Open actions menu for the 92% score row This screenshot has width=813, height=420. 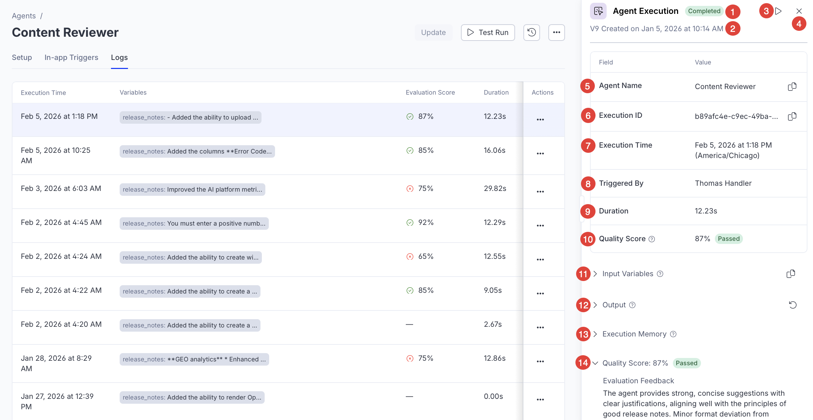click(x=540, y=226)
